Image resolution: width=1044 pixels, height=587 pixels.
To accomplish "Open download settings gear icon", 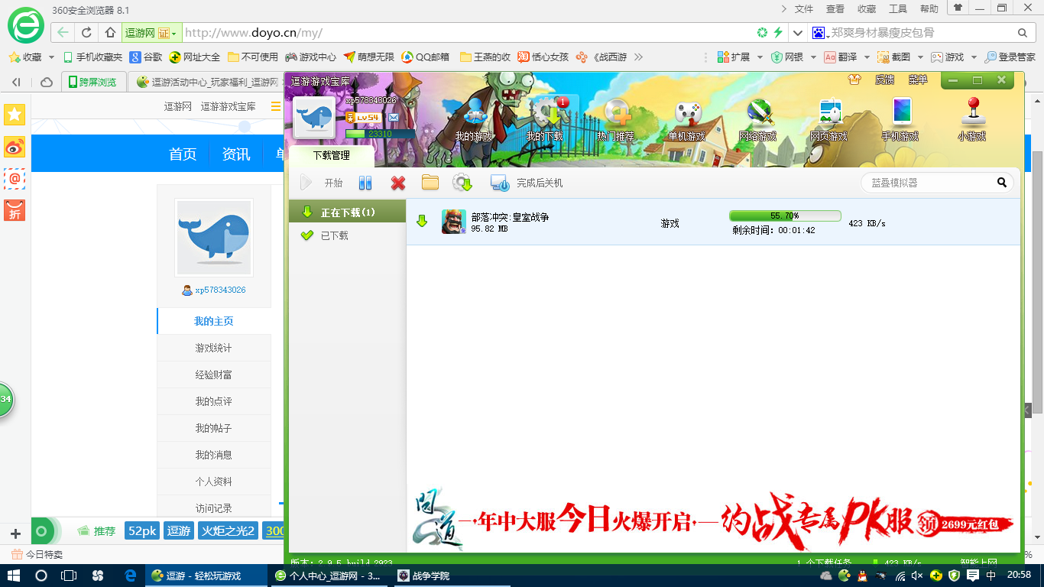I will [462, 183].
